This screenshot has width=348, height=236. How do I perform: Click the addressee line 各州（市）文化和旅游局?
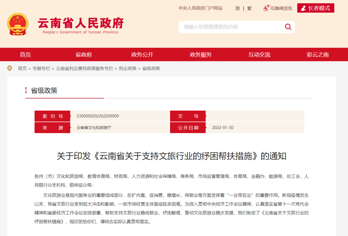[x=171, y=181]
